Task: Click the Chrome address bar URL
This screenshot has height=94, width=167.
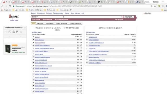Action: (x=64, y=6)
